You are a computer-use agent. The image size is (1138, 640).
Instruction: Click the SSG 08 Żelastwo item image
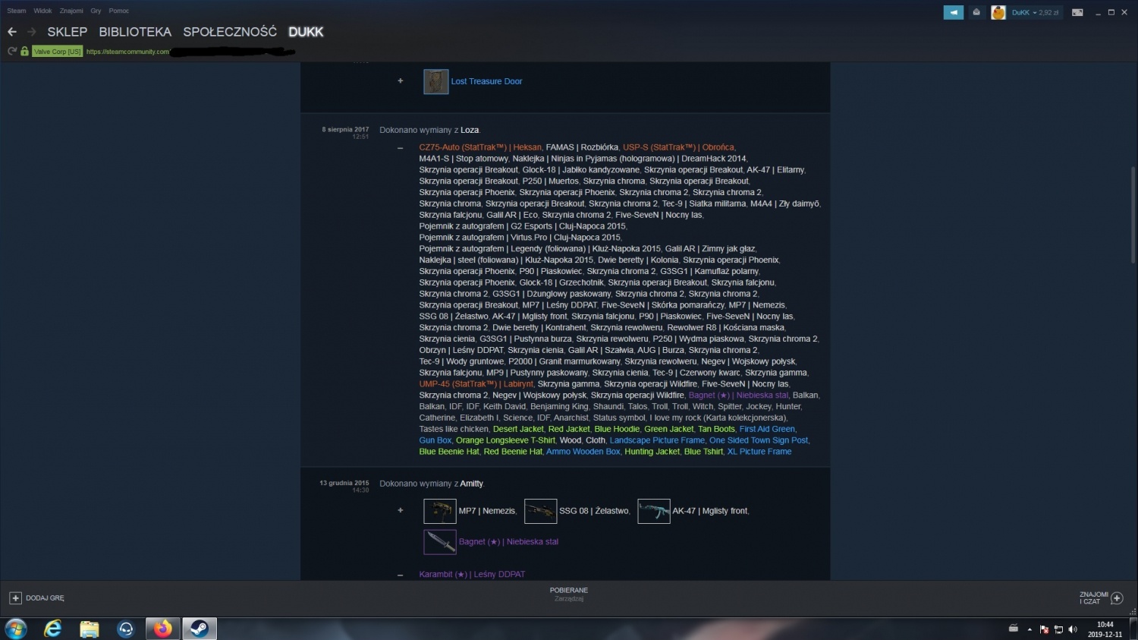(x=541, y=511)
